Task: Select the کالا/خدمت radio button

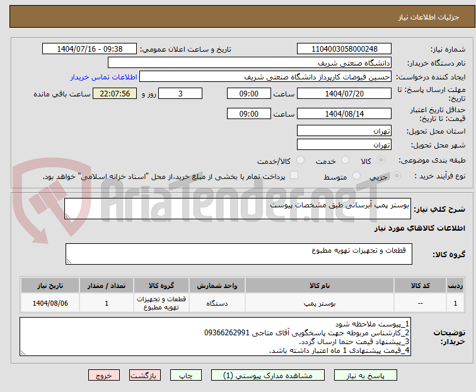Action: tap(300, 160)
